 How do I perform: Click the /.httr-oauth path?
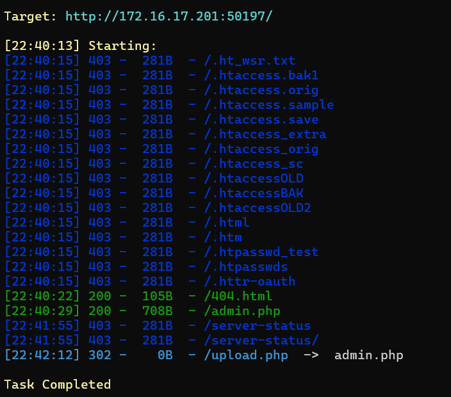point(250,282)
